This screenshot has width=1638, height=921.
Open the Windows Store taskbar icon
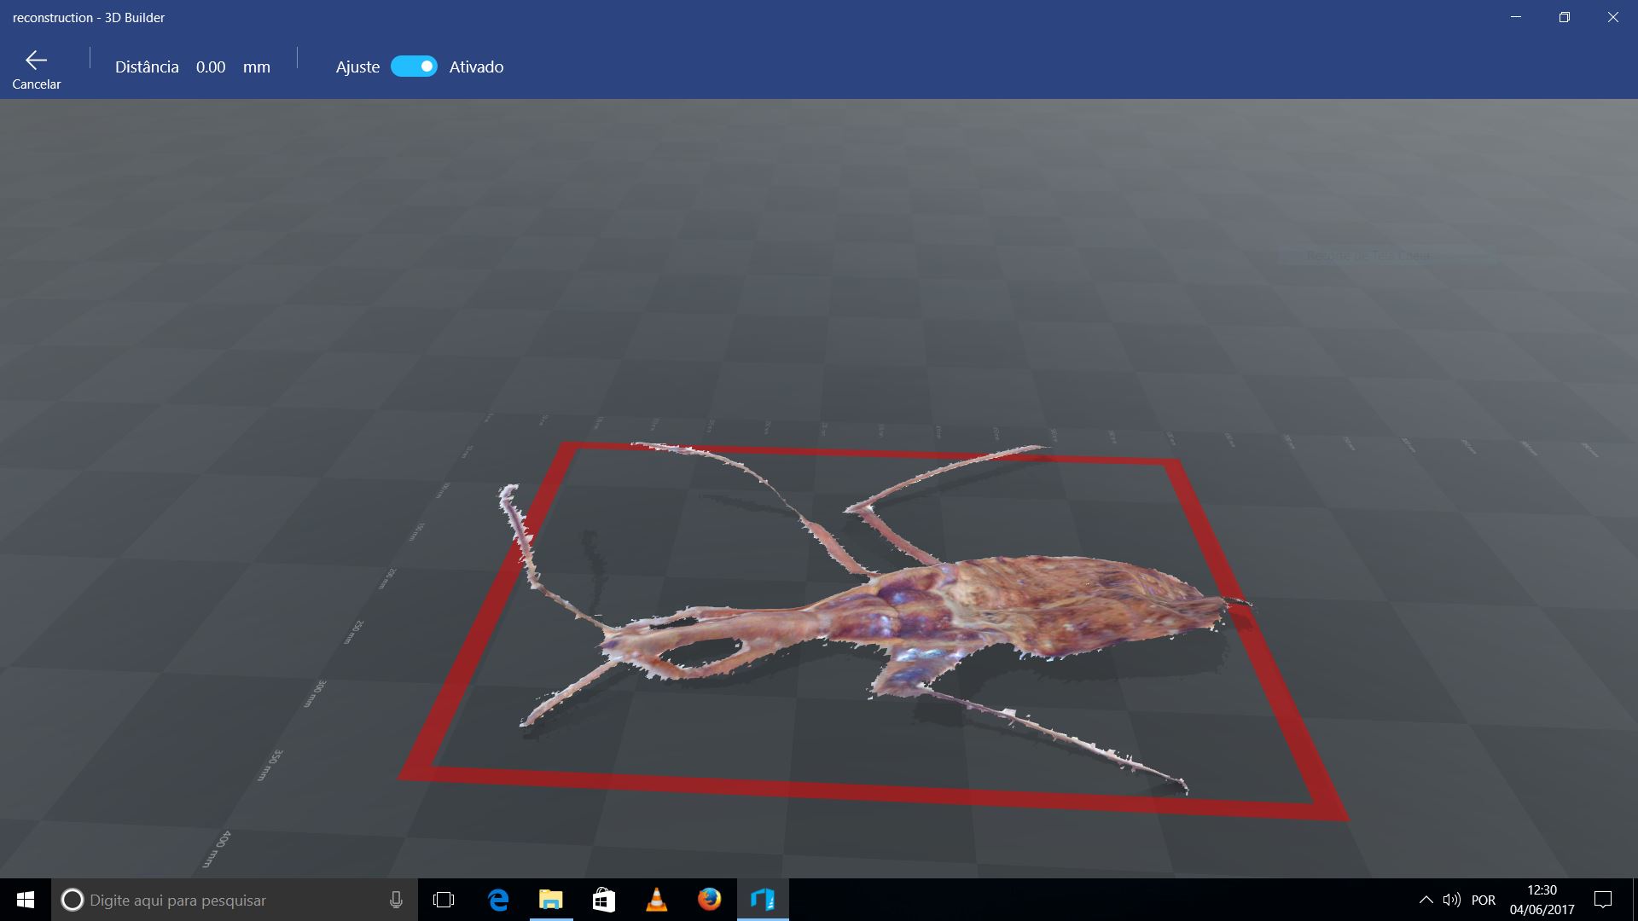pyautogui.click(x=604, y=900)
